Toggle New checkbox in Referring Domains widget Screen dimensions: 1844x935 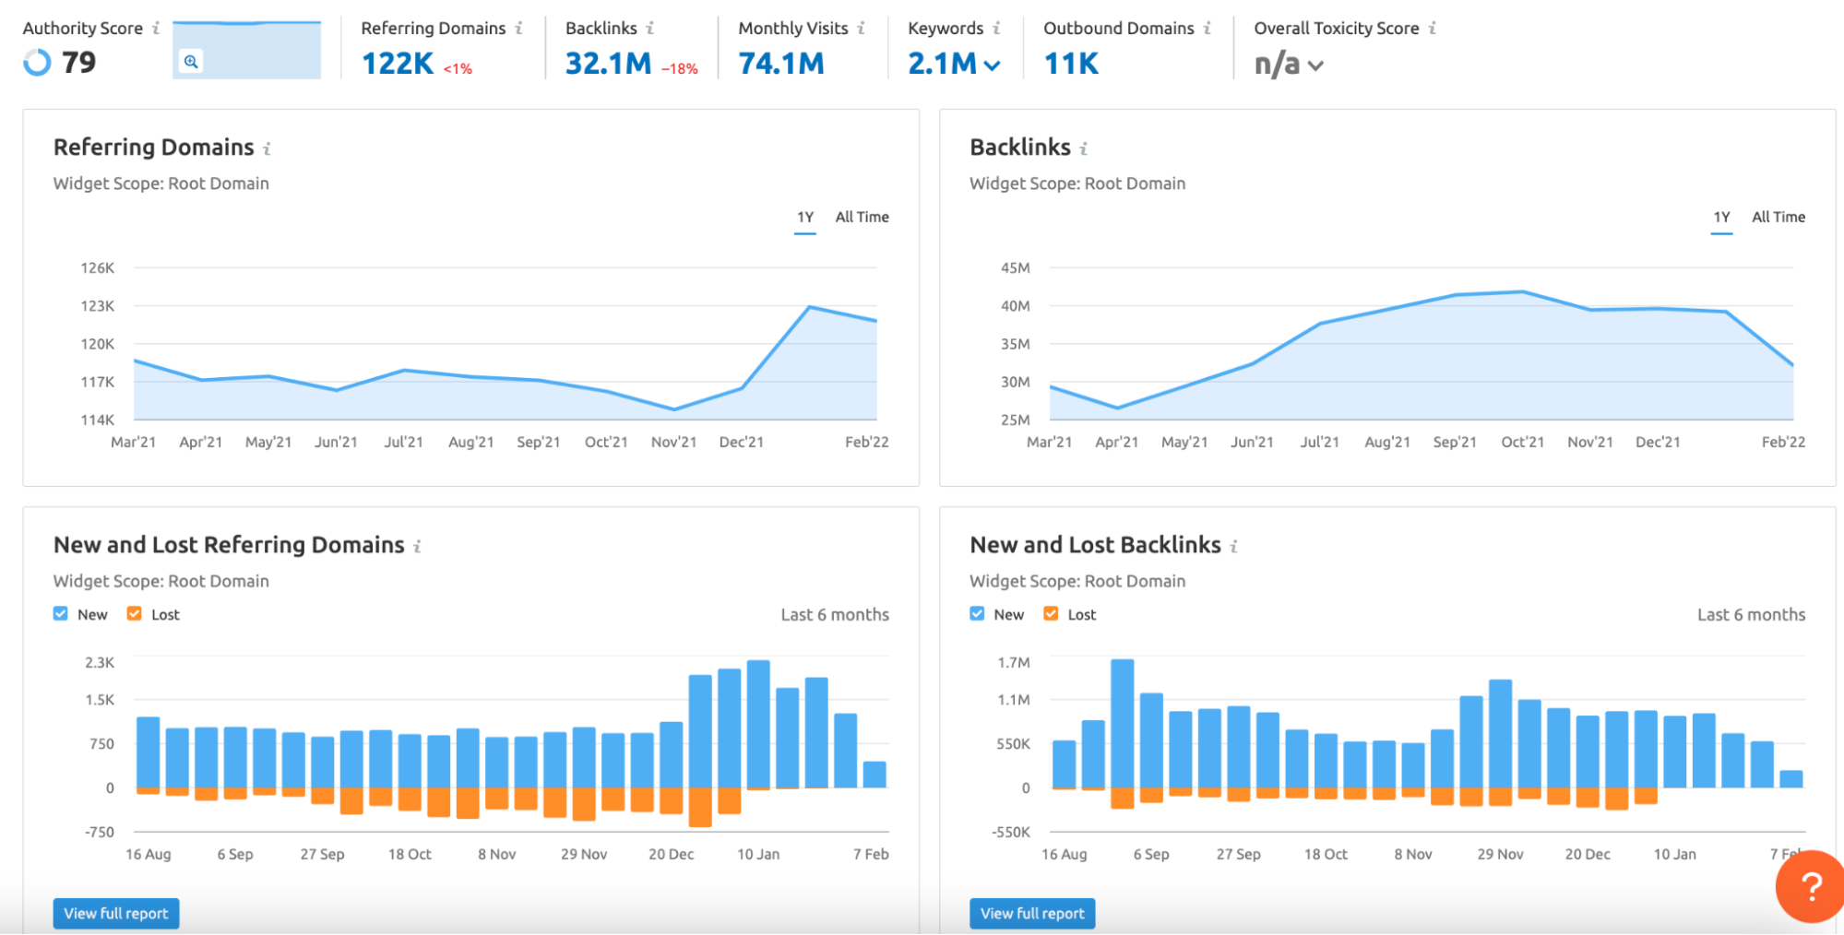pyautogui.click(x=61, y=614)
